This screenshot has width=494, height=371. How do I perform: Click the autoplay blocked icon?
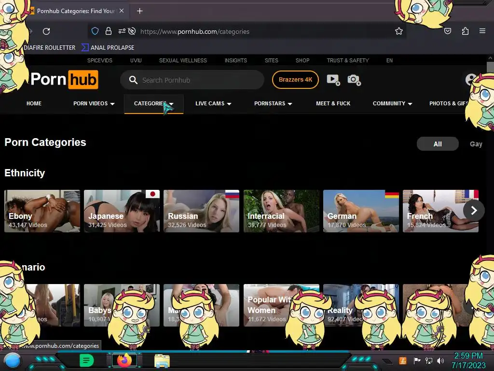point(132,31)
